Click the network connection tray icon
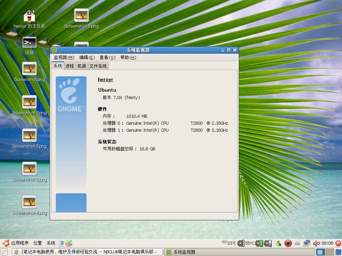This screenshot has height=256, width=342. (307, 243)
